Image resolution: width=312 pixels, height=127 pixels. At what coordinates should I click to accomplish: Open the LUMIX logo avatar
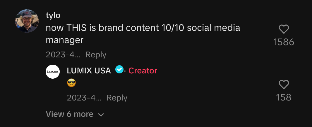(53, 72)
